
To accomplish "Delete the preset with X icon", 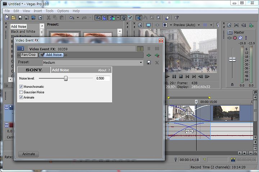I will pos(157,63).
